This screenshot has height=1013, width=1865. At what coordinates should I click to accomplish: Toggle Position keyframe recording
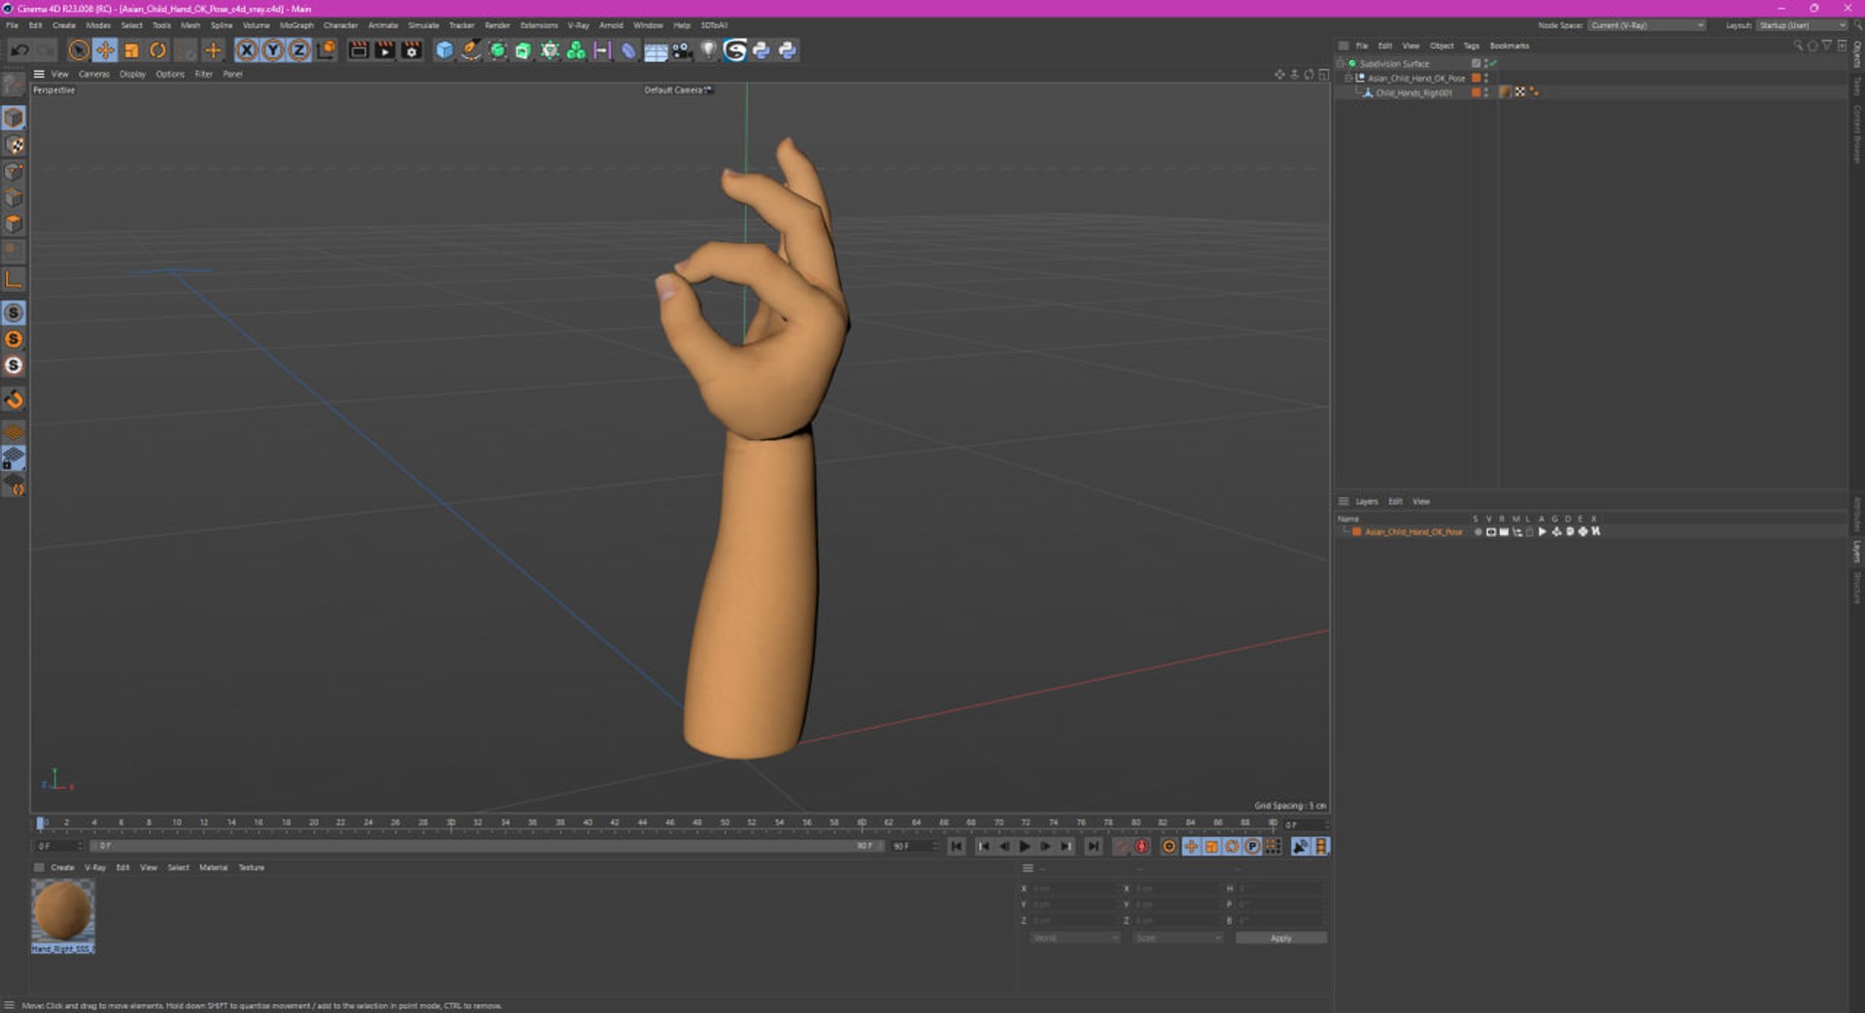[x=1191, y=847]
